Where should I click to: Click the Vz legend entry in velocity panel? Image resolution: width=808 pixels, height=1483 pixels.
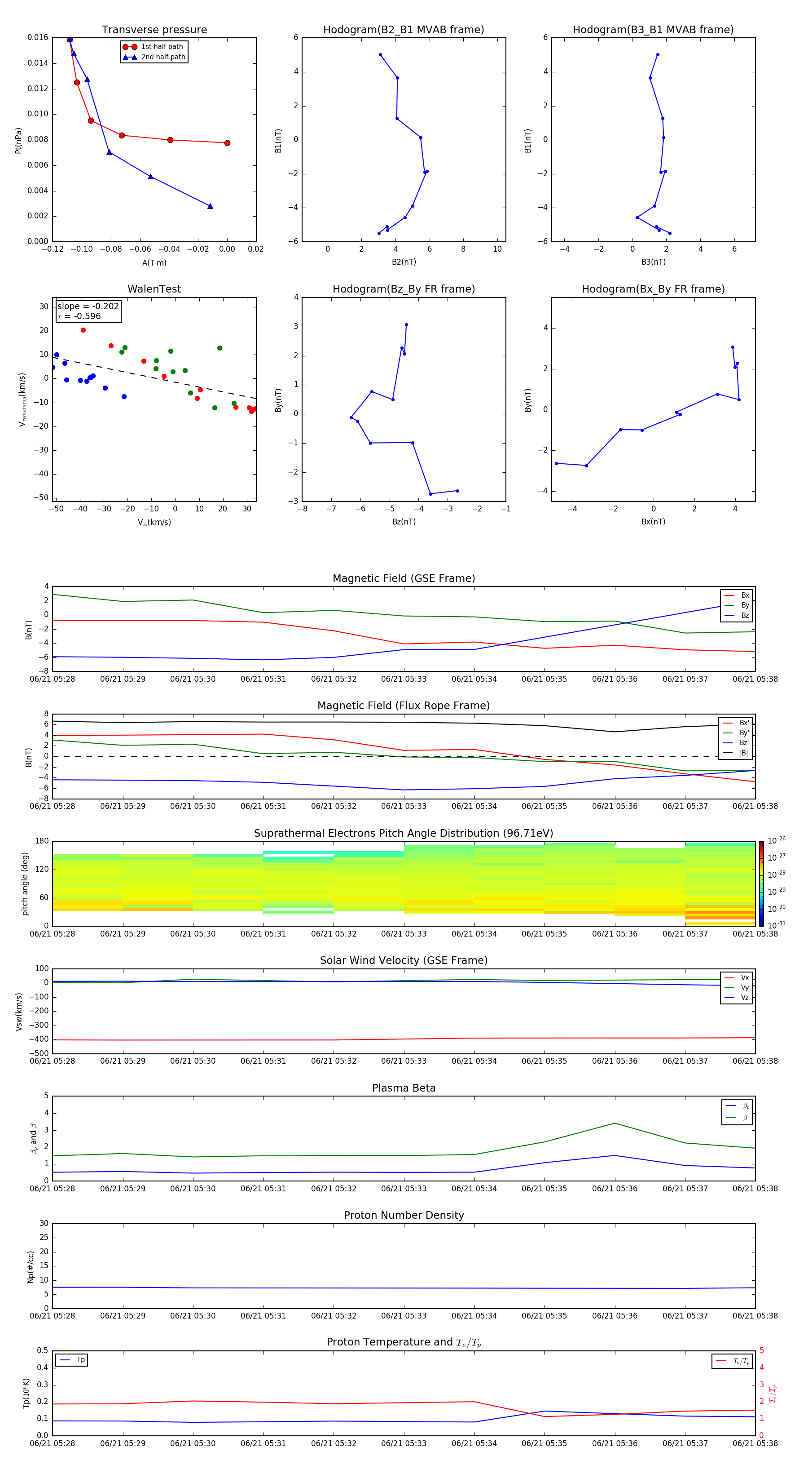[x=737, y=998]
